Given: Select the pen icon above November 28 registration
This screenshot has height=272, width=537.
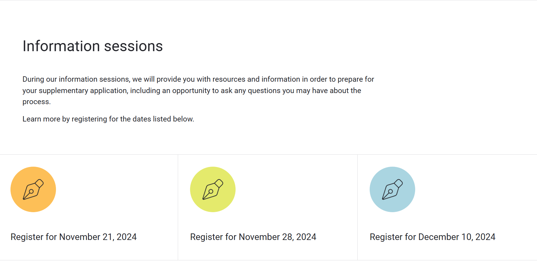Looking at the screenshot, I should point(213,189).
